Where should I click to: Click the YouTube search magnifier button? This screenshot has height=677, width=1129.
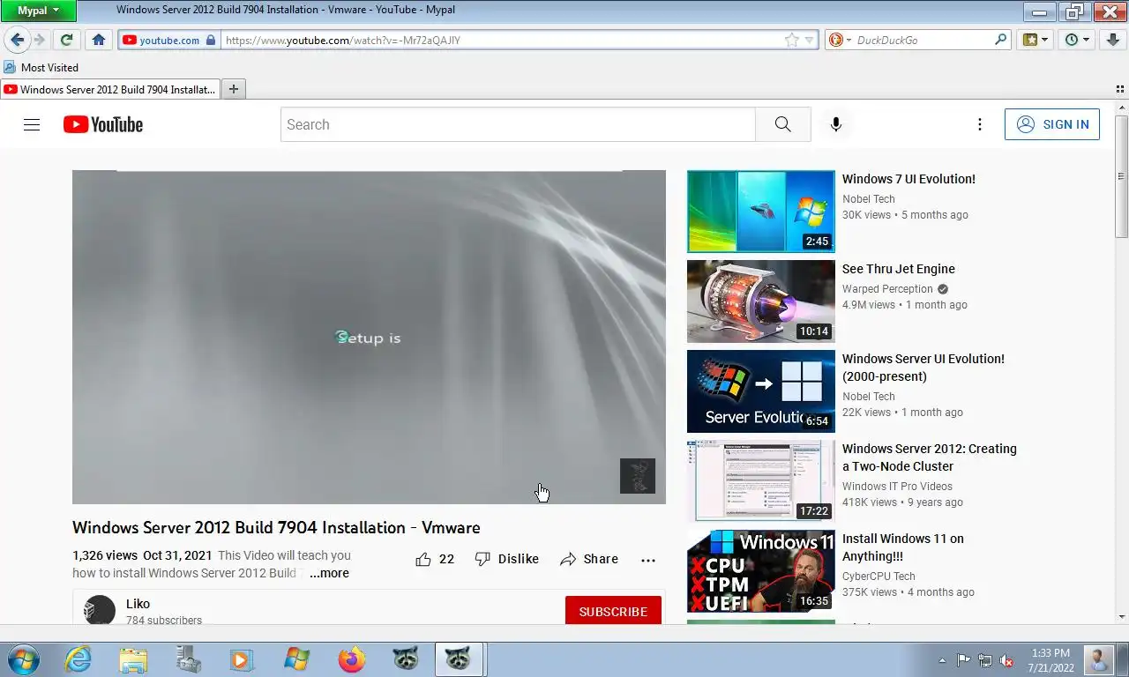coord(782,124)
